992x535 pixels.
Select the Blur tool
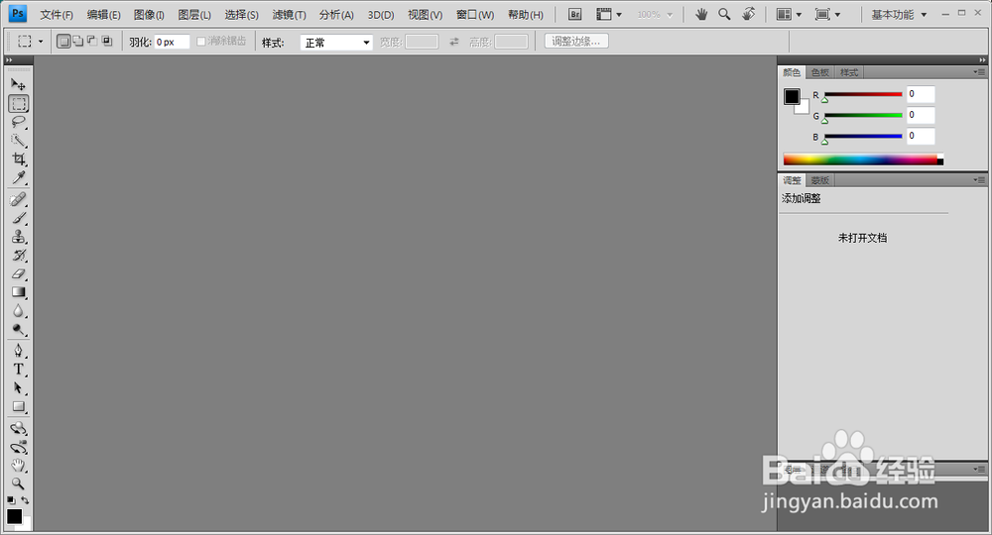click(18, 311)
